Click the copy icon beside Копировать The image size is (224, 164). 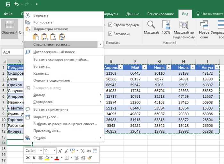point(28,22)
